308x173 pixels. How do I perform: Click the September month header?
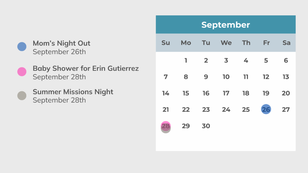point(226,25)
